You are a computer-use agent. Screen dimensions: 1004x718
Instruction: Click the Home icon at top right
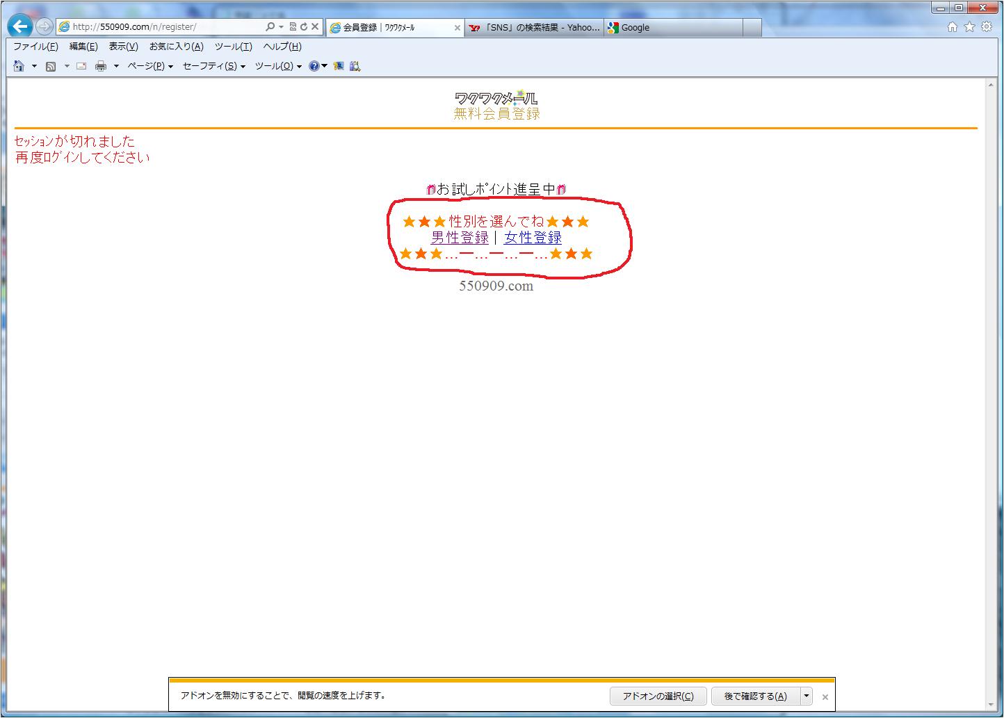click(953, 27)
